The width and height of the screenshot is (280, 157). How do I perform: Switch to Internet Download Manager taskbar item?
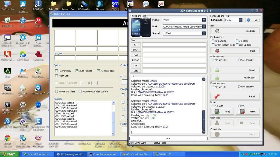click(x=38, y=154)
